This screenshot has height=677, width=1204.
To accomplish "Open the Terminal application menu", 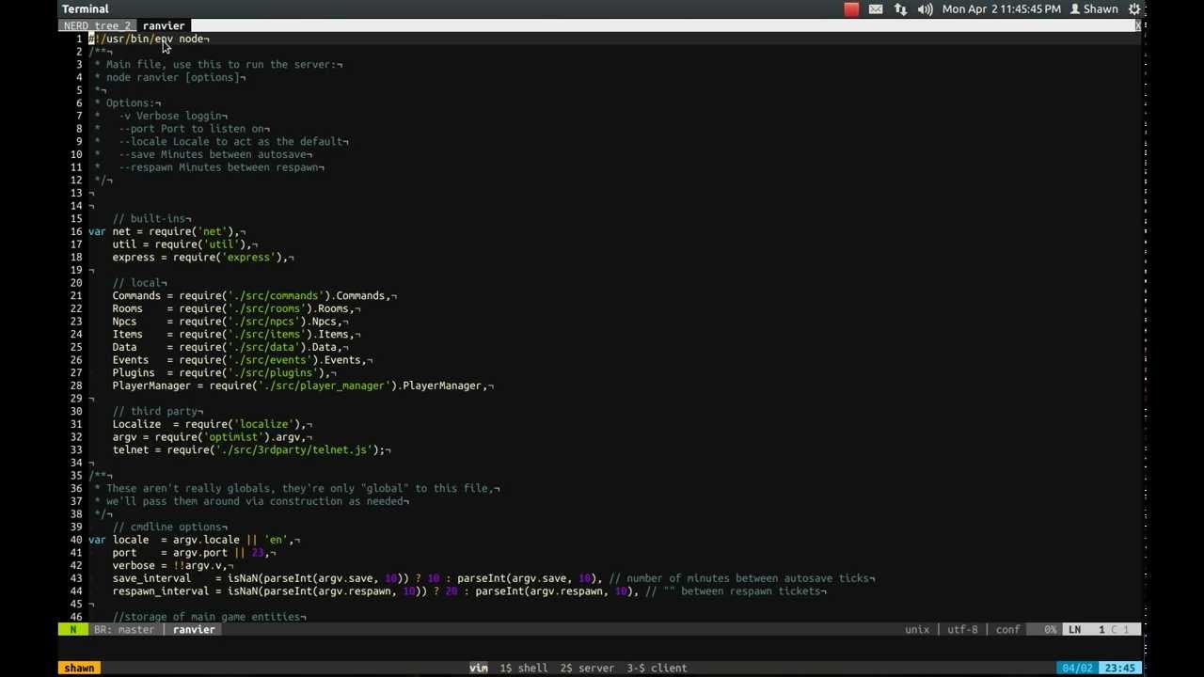I will tap(85, 9).
